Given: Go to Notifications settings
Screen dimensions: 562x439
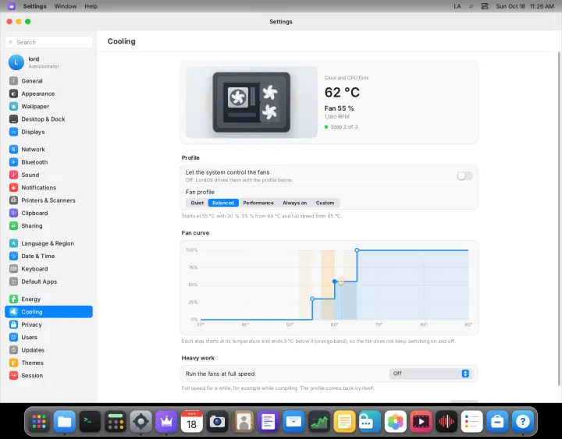Looking at the screenshot, I should pyautogui.click(x=48, y=187).
